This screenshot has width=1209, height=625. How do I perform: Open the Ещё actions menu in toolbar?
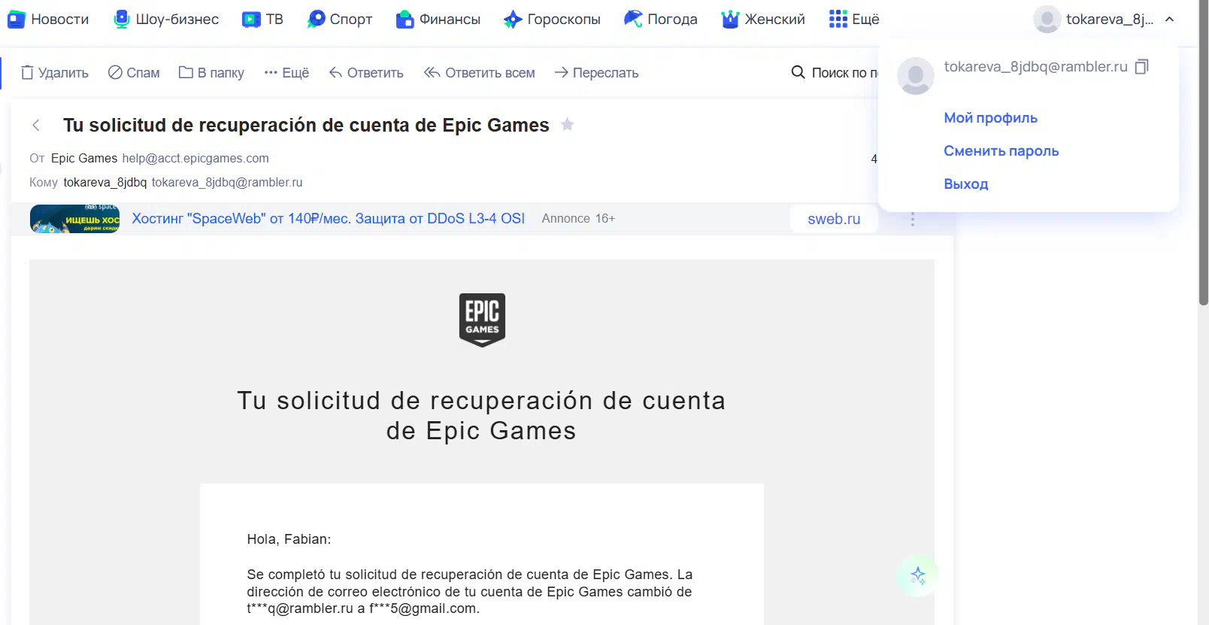pos(286,73)
